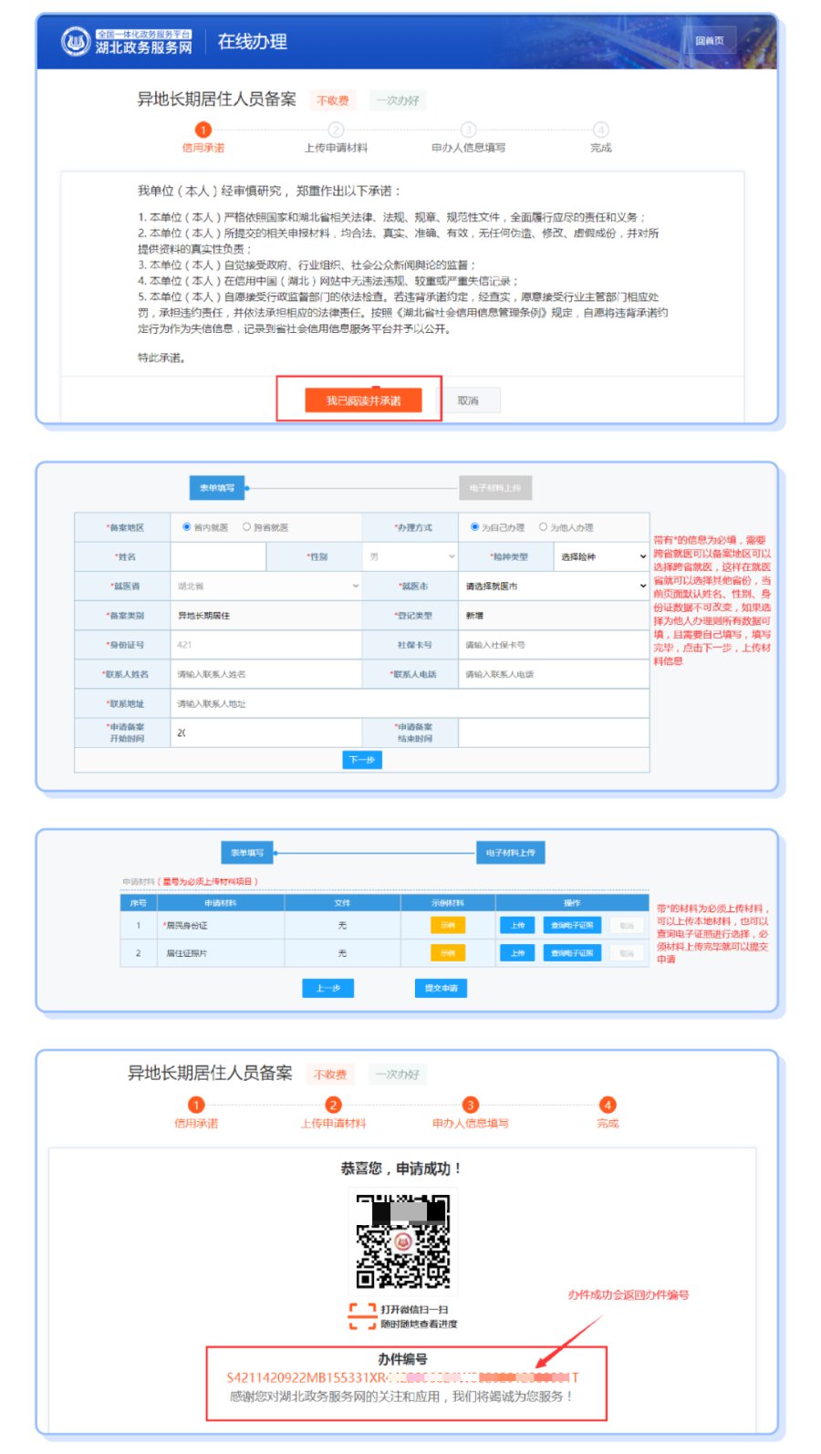Screen dimensions: 821x1454
Task: Click the 申请备案结束时间 date field
Action: point(554,732)
